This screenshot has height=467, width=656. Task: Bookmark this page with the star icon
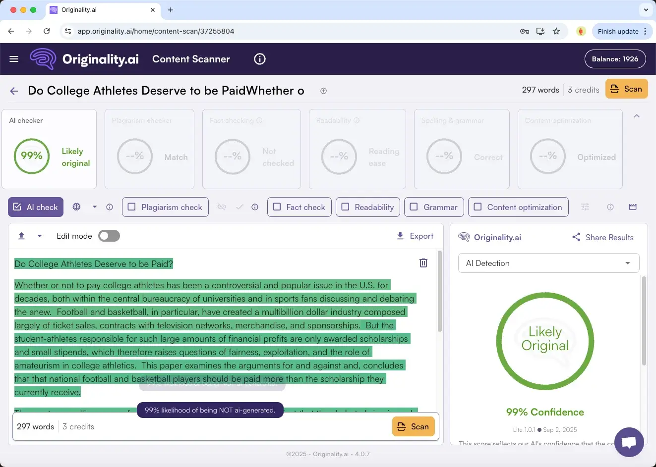tap(556, 31)
